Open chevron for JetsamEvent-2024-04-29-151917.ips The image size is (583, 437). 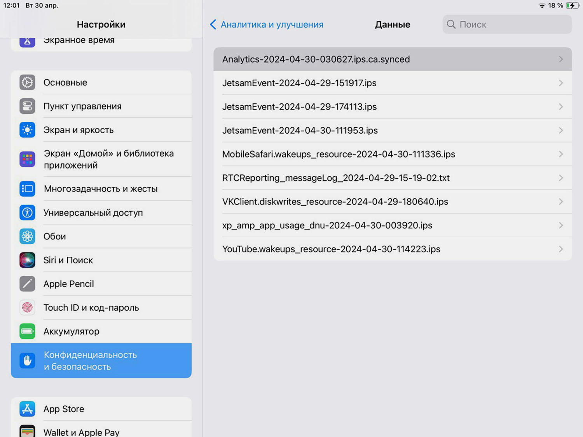560,83
